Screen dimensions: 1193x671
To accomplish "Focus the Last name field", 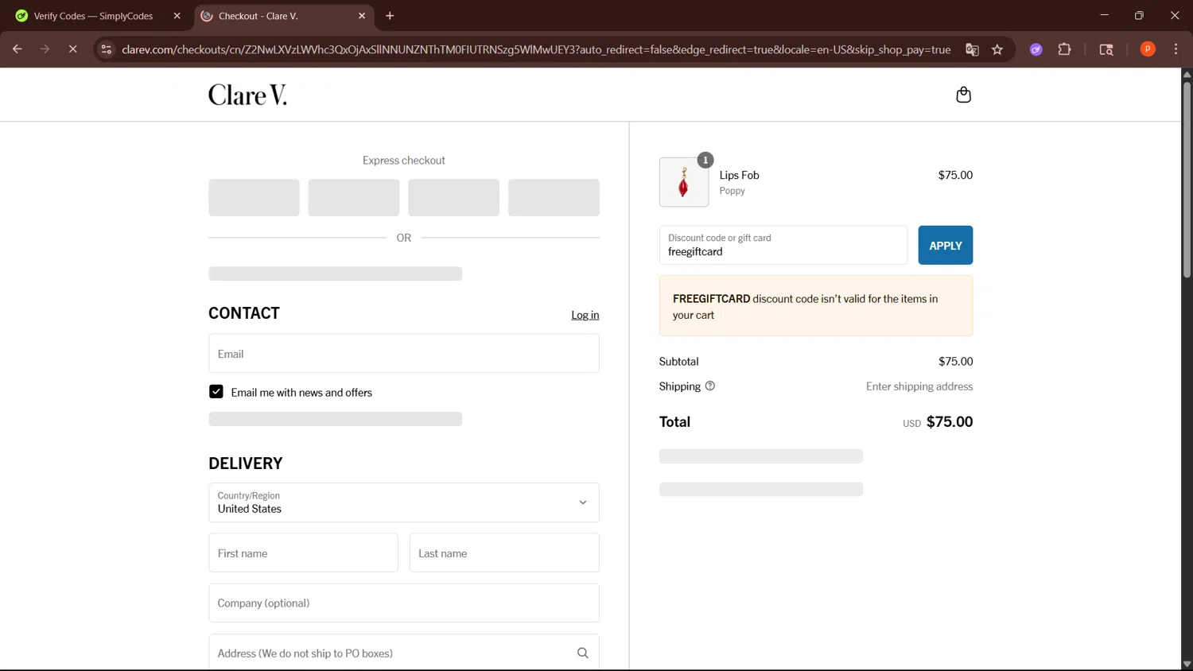I will pyautogui.click(x=504, y=553).
